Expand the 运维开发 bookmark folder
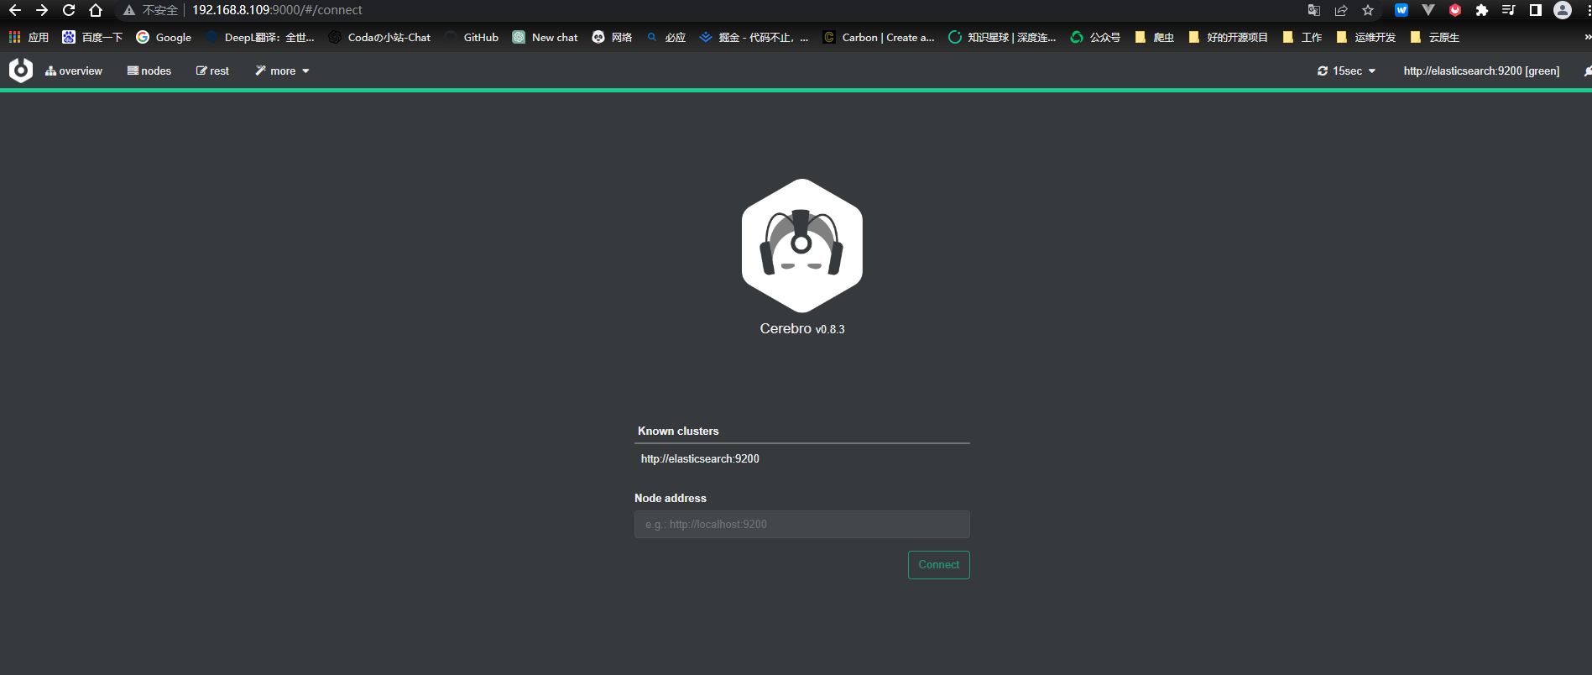Screen dimensions: 1592x675 tap(1365, 37)
